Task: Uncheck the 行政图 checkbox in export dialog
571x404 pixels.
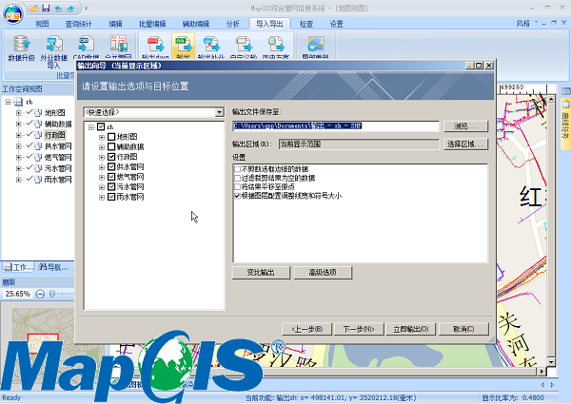Action: pos(111,157)
